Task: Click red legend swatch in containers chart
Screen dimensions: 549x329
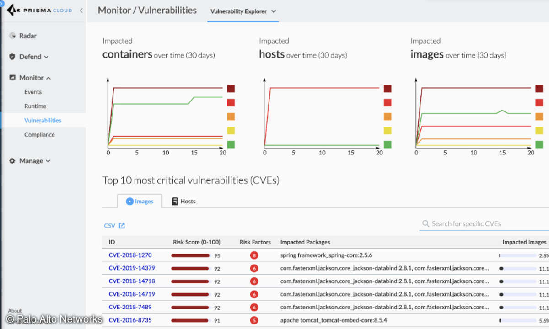Action: [x=231, y=103]
